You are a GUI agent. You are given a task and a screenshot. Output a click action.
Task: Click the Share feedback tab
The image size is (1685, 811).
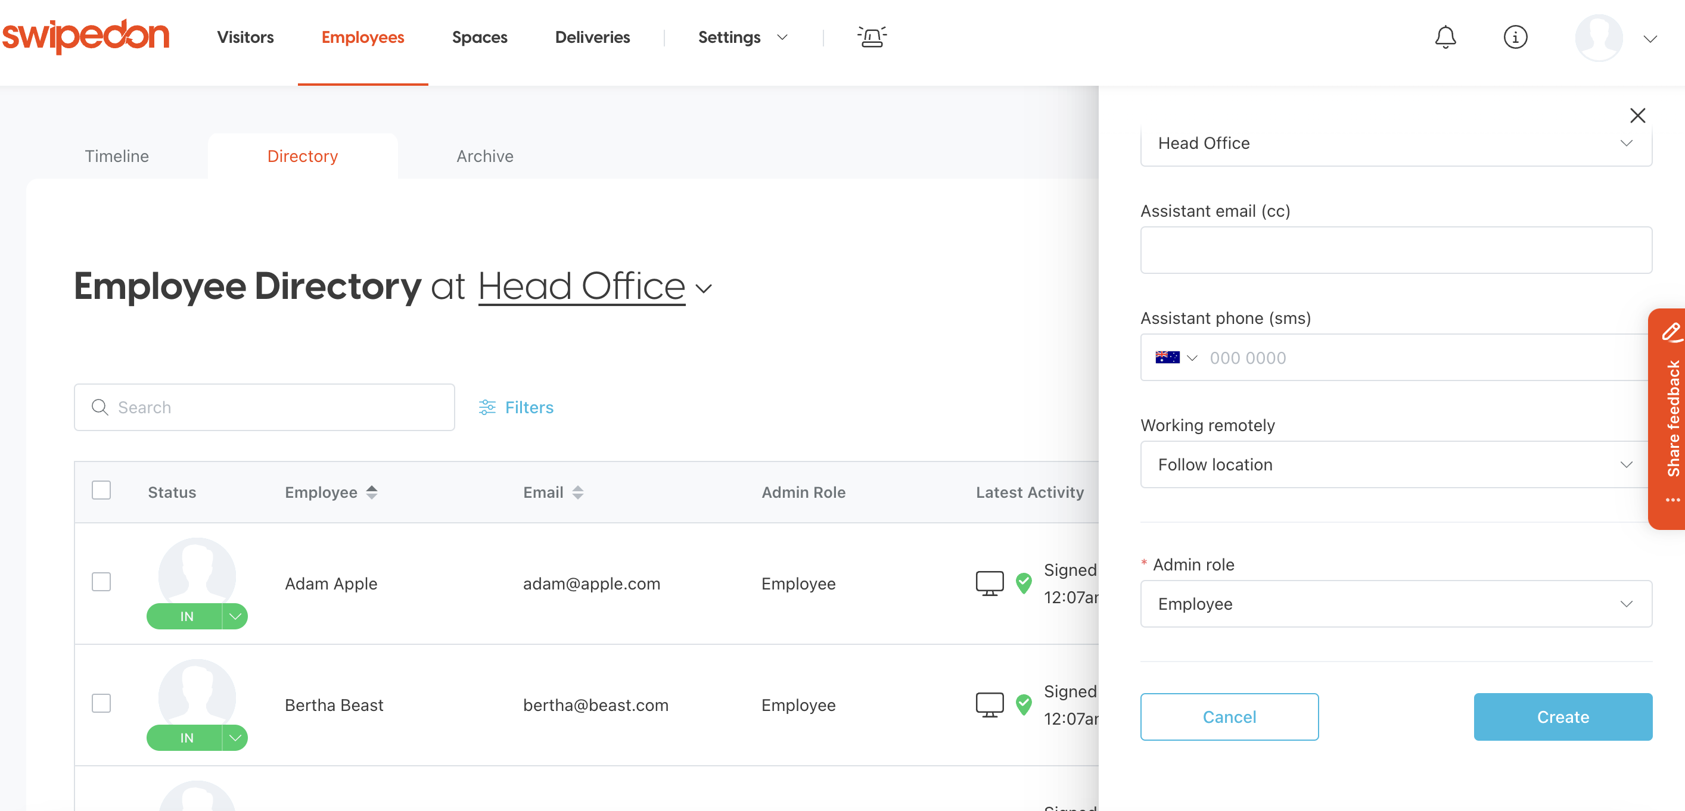click(x=1667, y=419)
